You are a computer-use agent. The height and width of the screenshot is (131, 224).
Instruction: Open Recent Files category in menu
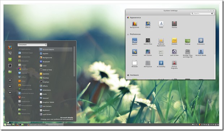coord(24,114)
